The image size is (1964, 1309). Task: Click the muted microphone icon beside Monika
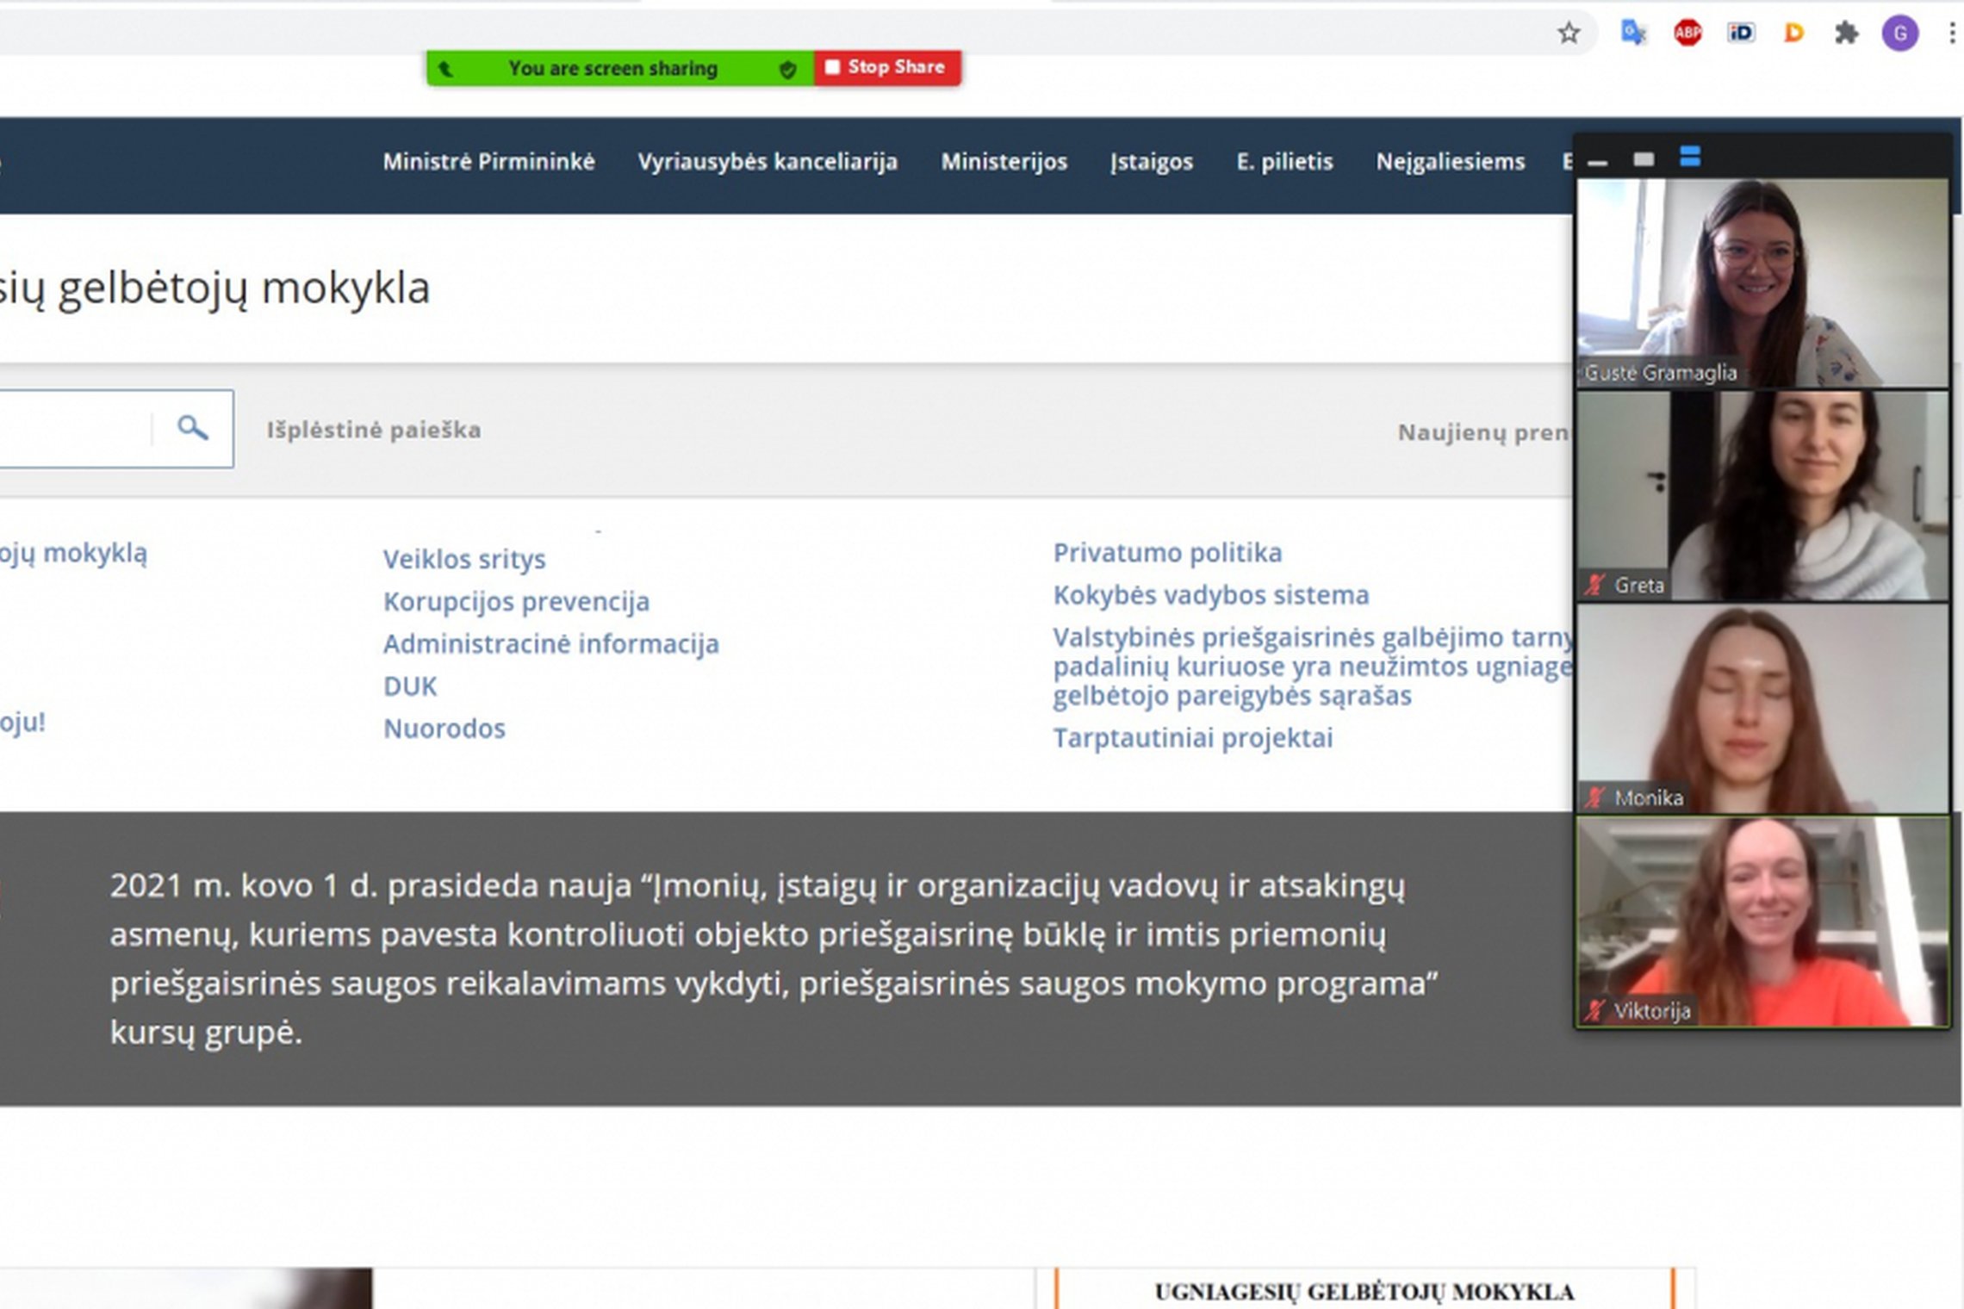[x=1594, y=797]
